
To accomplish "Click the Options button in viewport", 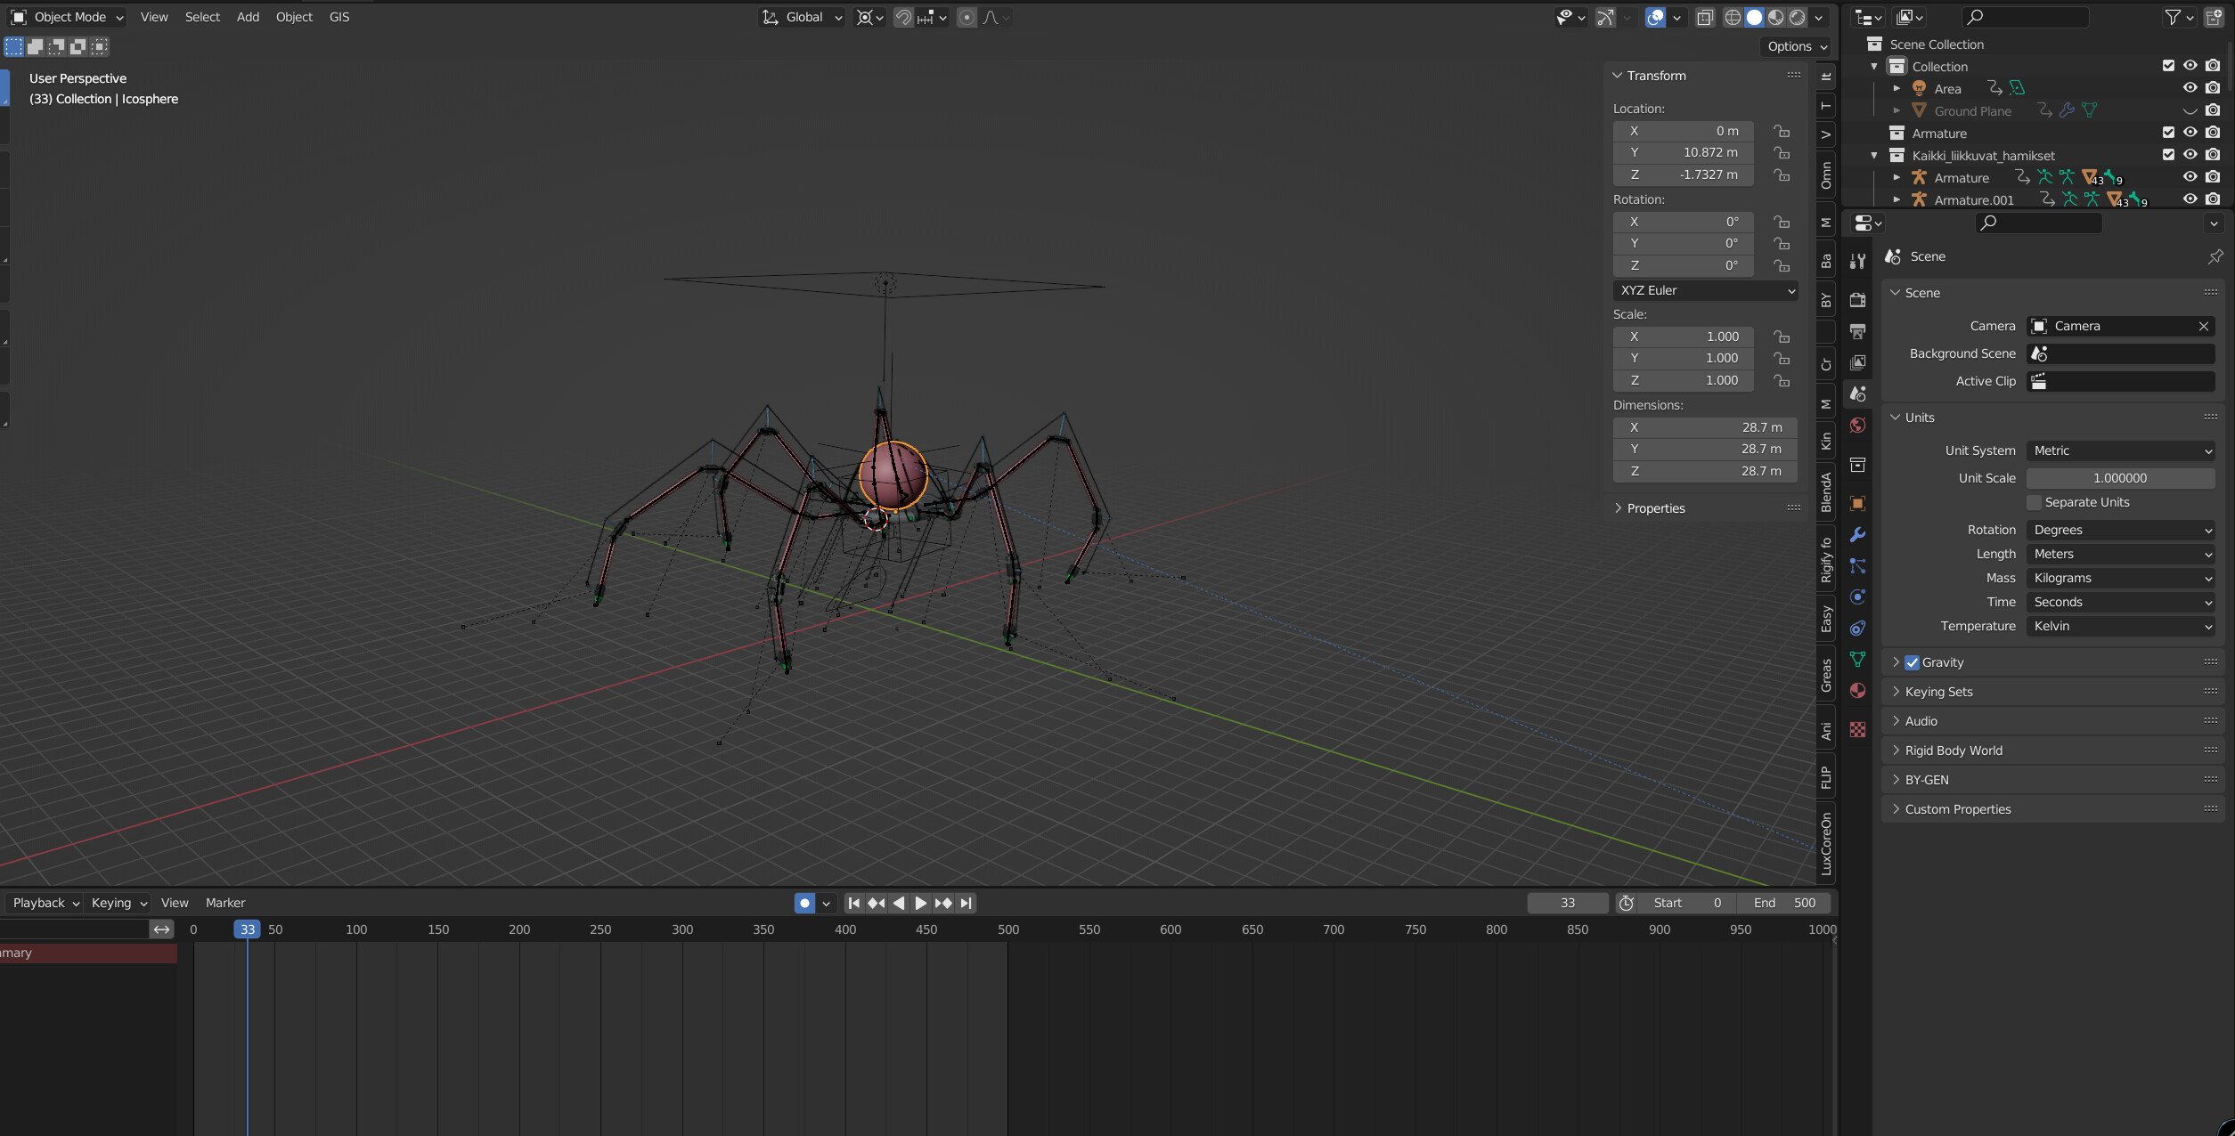I will click(x=1797, y=46).
